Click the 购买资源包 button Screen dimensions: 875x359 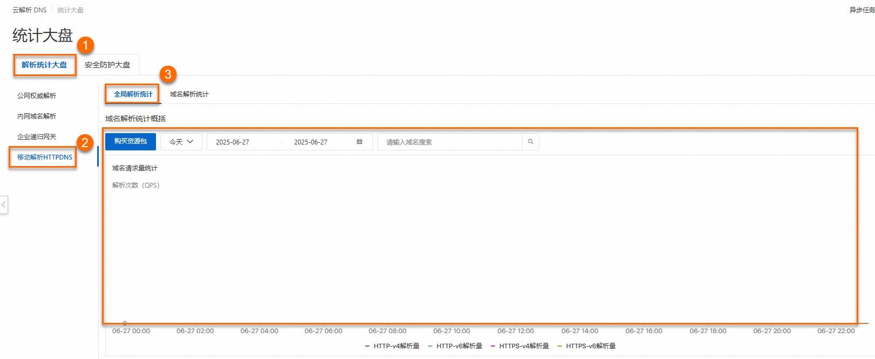pos(131,141)
